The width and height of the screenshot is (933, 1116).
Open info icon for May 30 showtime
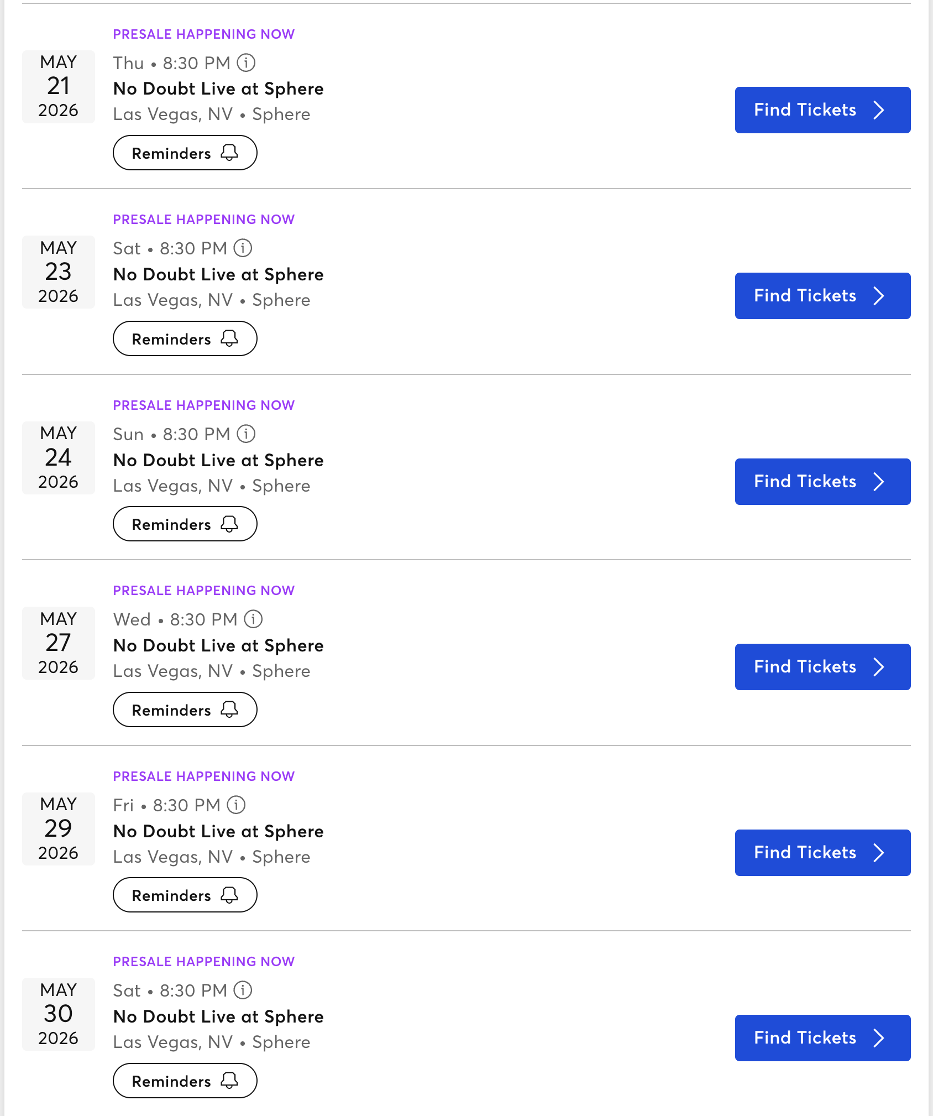point(243,990)
